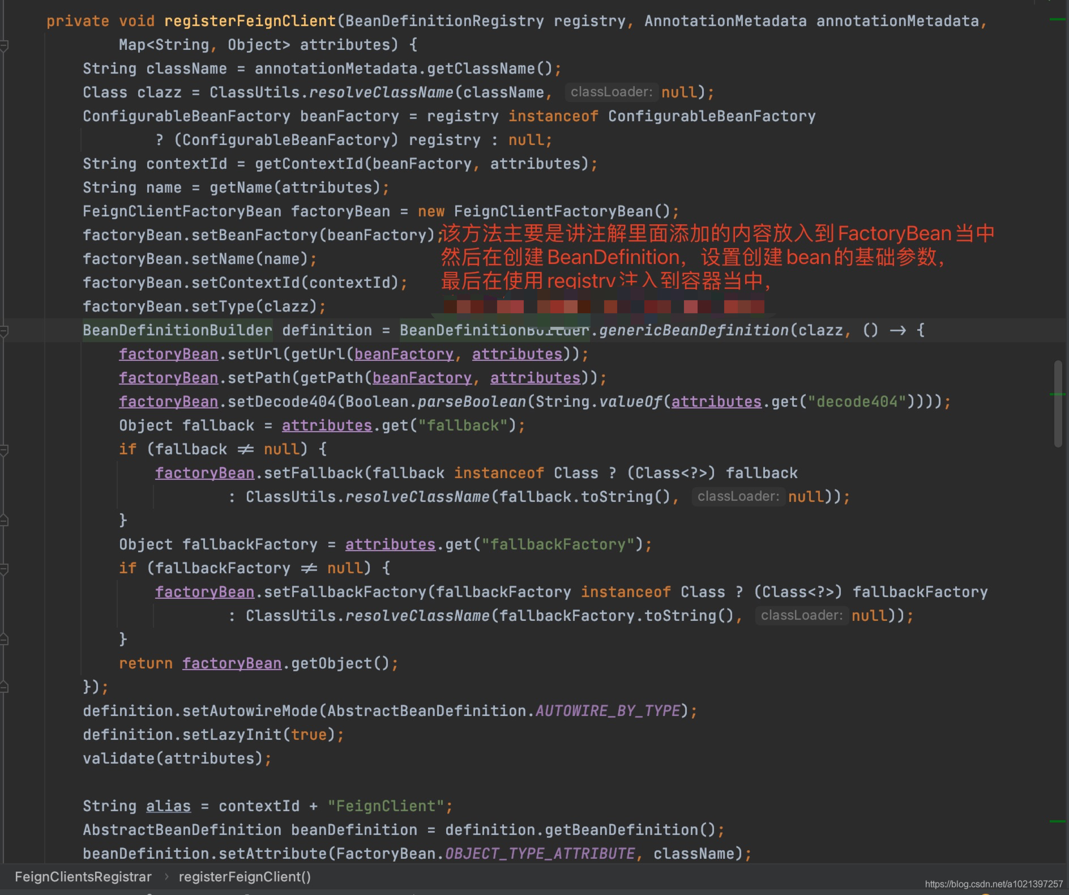Click classLoader hint after fallbackFactory.toString()
The width and height of the screenshot is (1069, 895).
click(x=801, y=615)
